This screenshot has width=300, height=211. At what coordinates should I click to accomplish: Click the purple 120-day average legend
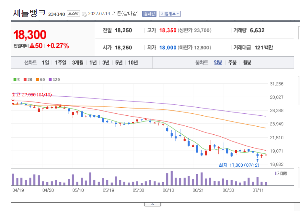click(x=54, y=79)
